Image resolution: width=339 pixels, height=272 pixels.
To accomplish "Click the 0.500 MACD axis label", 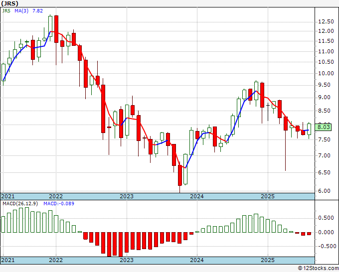I will (x=326, y=218).
